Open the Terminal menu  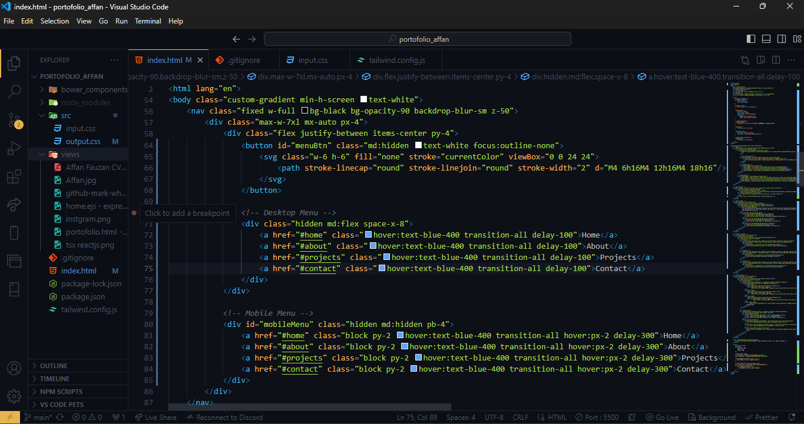click(x=148, y=21)
